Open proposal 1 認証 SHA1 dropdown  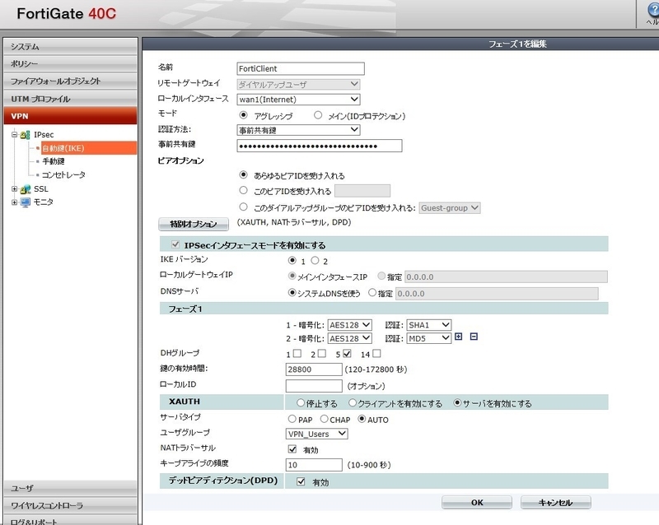[x=429, y=325]
